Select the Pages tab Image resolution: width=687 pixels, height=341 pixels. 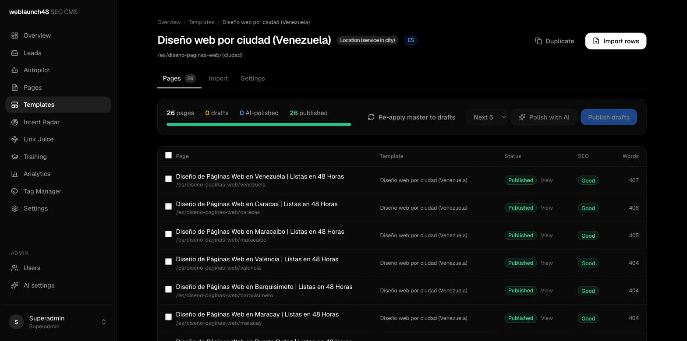(179, 78)
